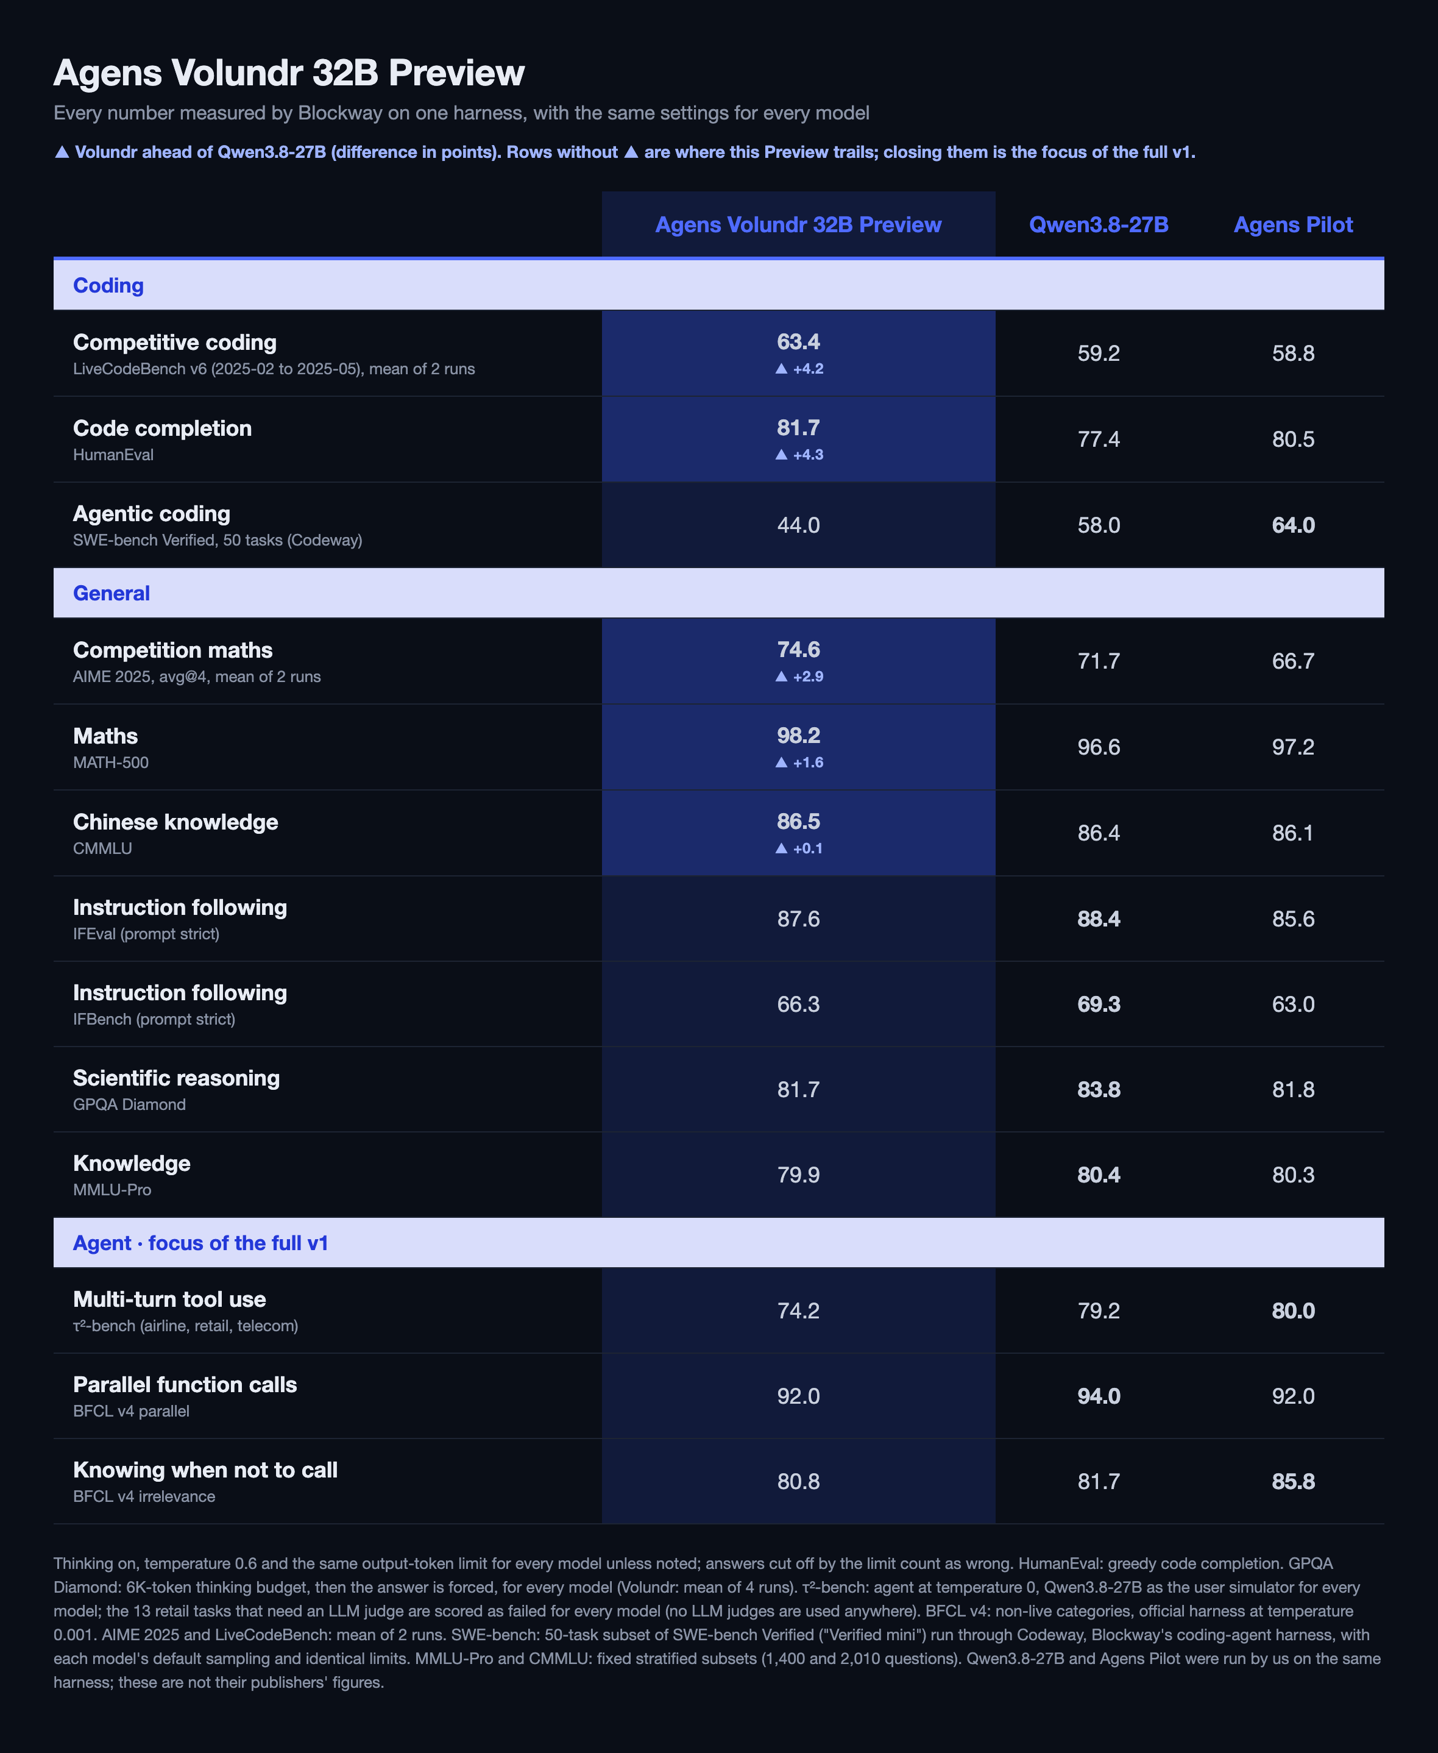Click the Qwen score 83.8 for GPQA Diamond
The height and width of the screenshot is (1753, 1438).
click(x=1099, y=1089)
